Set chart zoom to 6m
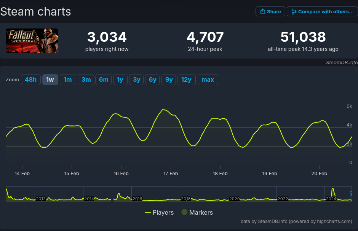358x231 pixels. [x=104, y=80]
